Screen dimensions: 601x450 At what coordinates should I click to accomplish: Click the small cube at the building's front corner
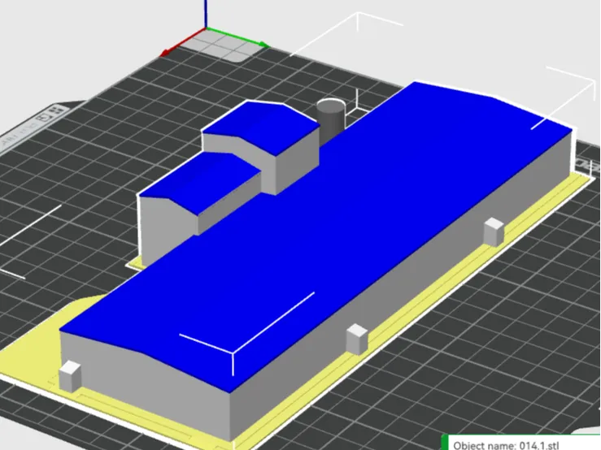coord(70,376)
